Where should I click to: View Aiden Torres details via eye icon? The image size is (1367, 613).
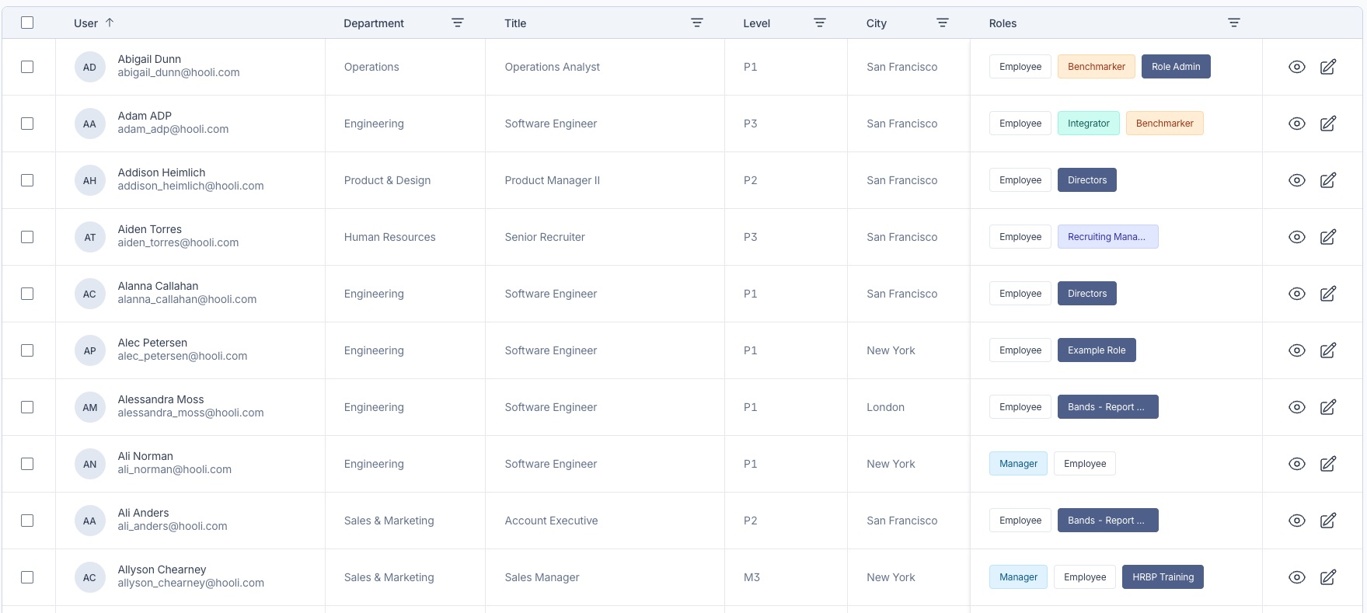click(x=1296, y=237)
